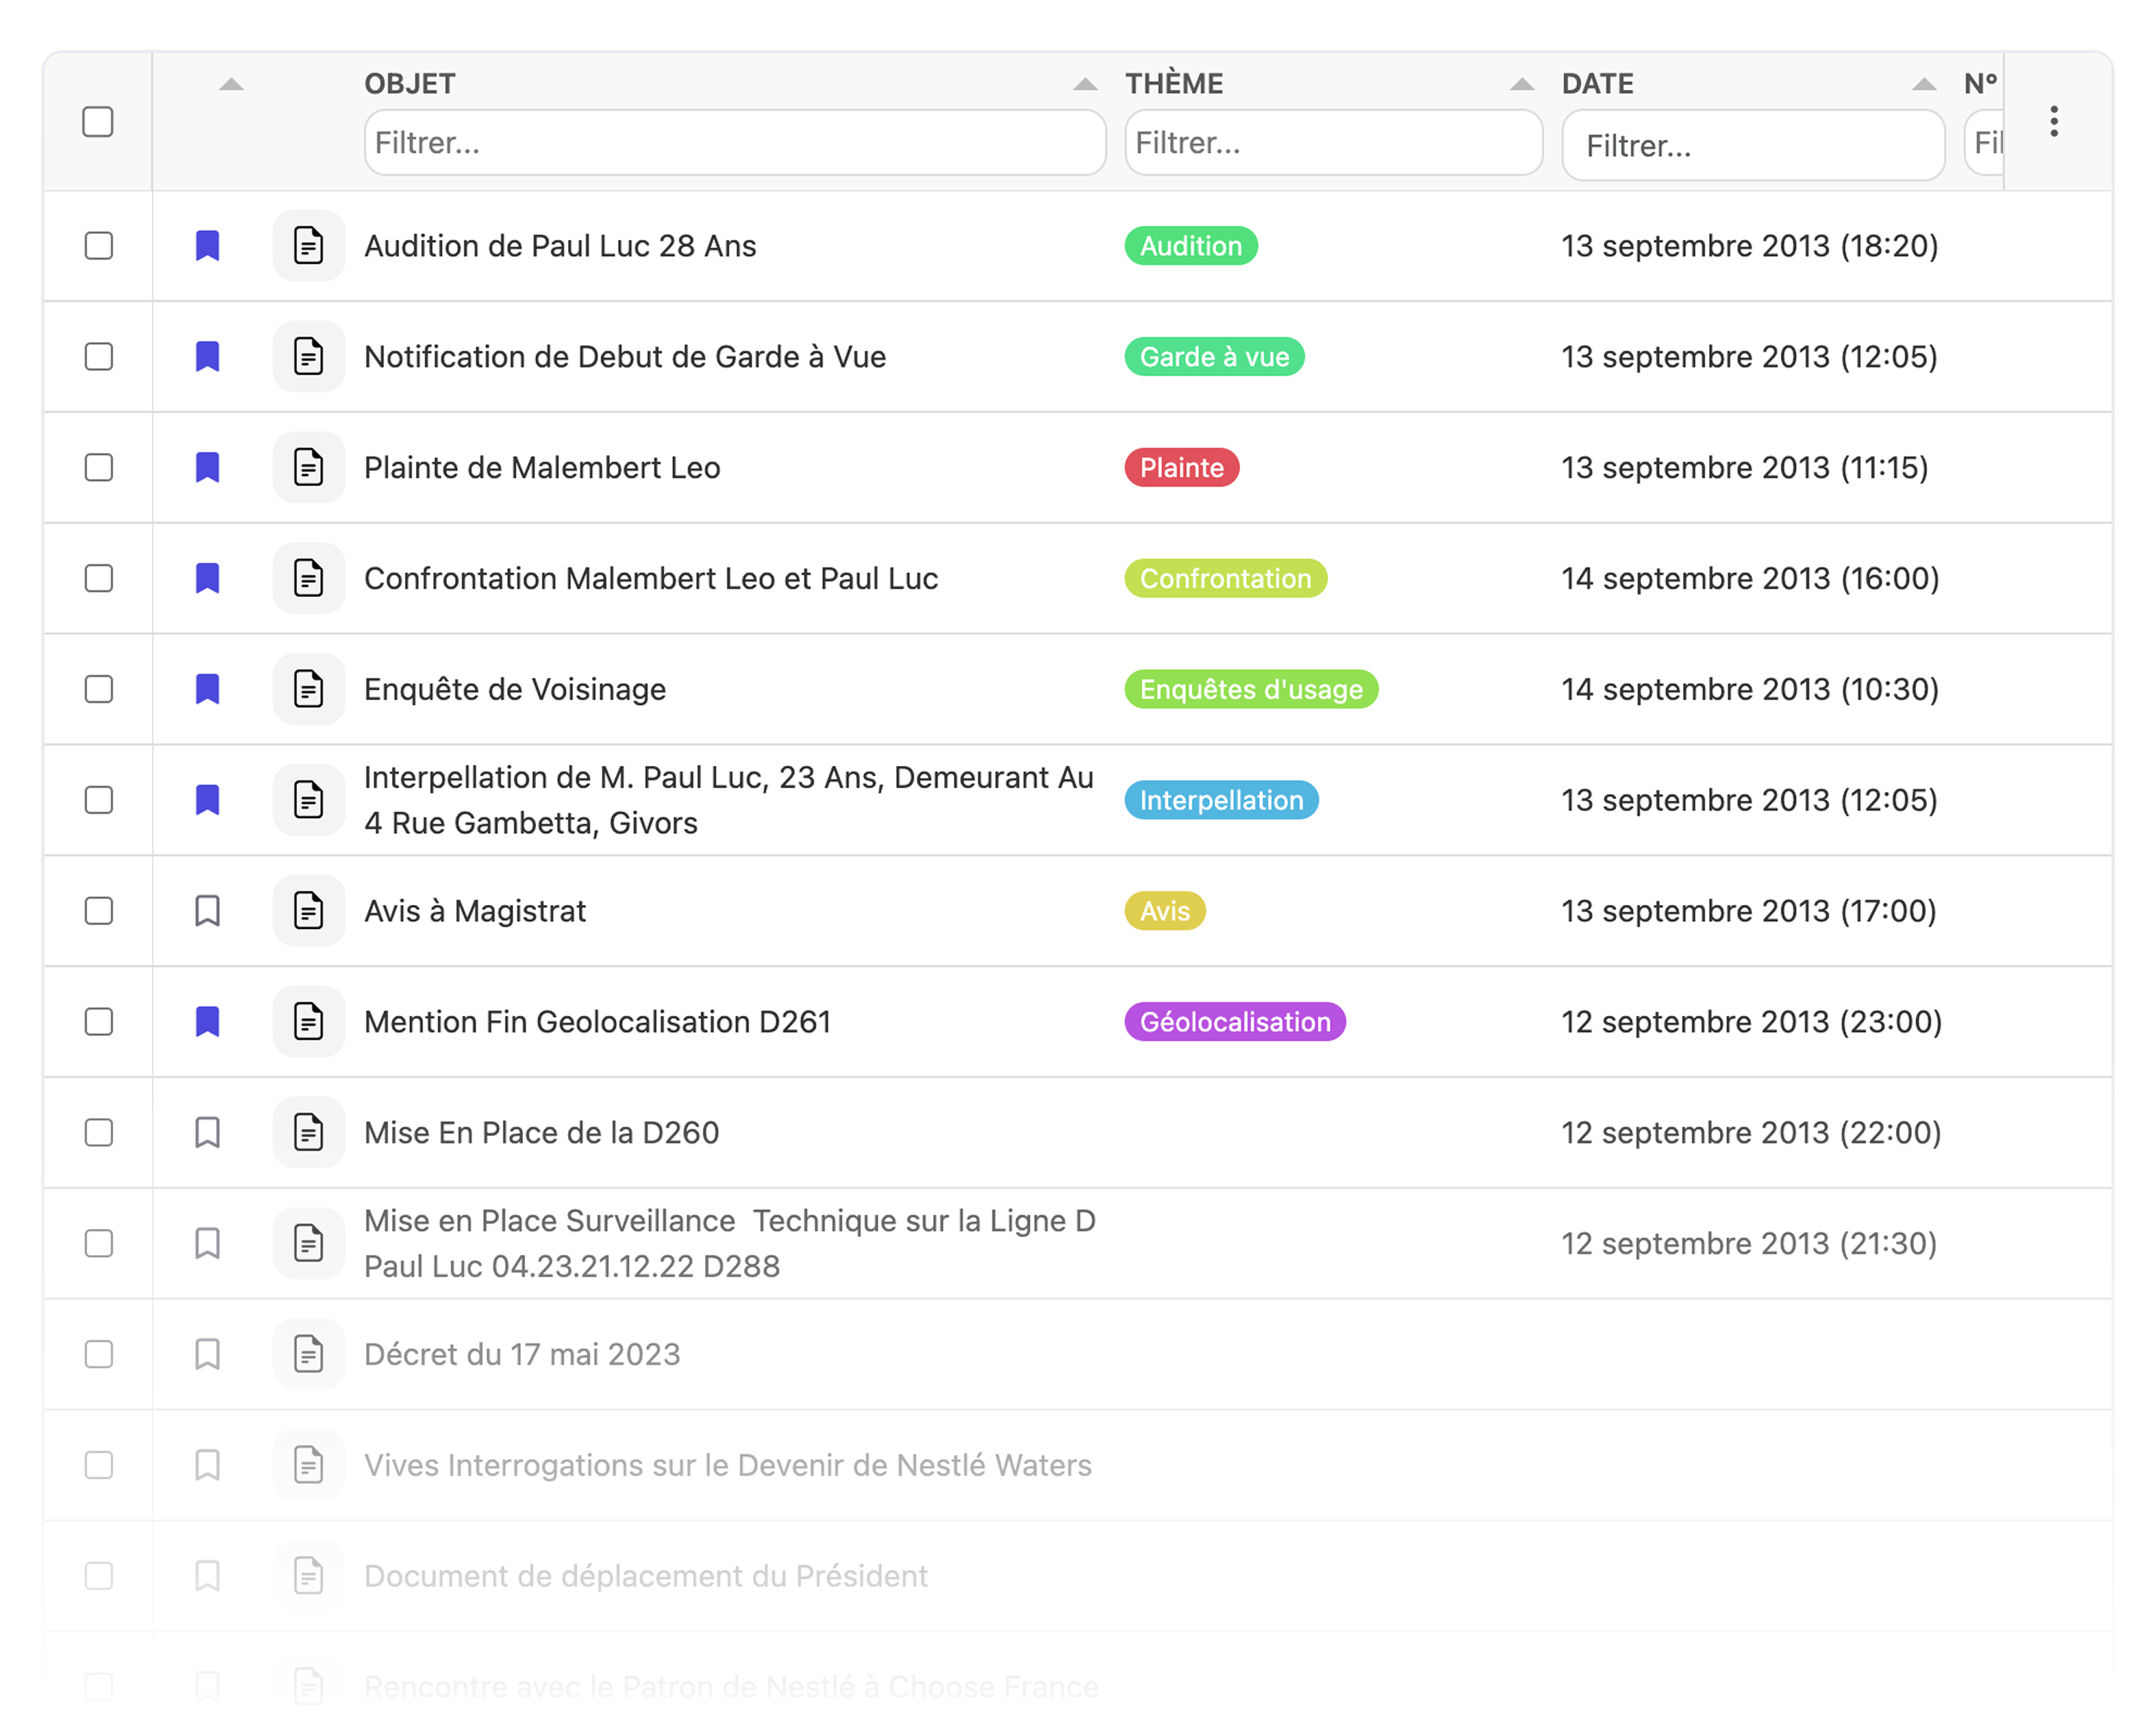Click the THÈME column header label
The height and width of the screenshot is (1728, 2156).
tap(1174, 84)
